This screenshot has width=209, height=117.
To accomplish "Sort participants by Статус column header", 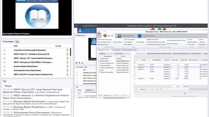I will [x=58, y=46].
